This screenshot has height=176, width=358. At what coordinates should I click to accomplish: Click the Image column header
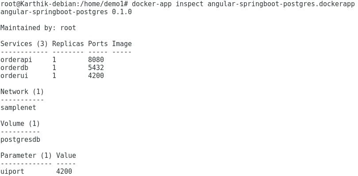click(x=122, y=44)
